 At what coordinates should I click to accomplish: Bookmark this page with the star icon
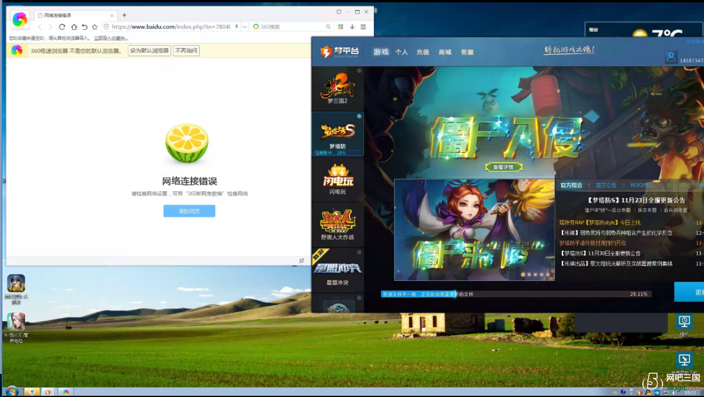tap(95, 27)
